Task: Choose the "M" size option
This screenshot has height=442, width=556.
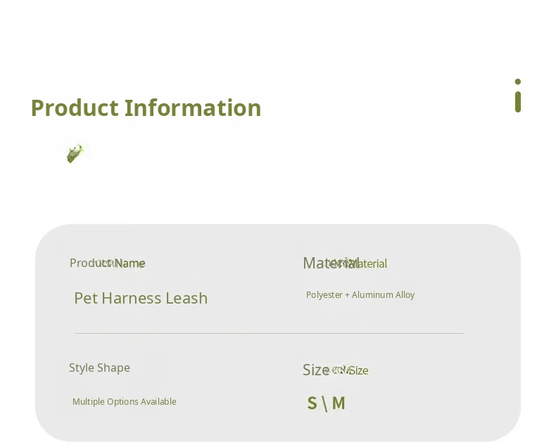Action: pyautogui.click(x=339, y=403)
